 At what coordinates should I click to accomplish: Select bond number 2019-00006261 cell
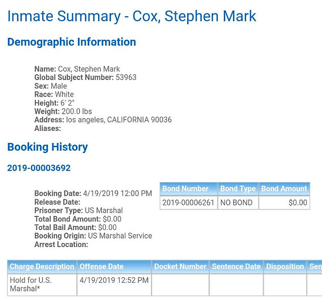pyautogui.click(x=189, y=203)
